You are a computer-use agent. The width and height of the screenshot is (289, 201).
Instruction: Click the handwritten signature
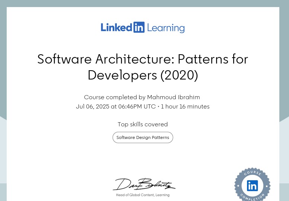pos(144,184)
